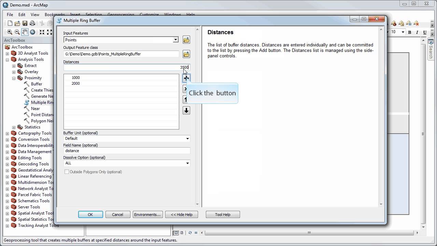Open the File menu

(10, 15)
